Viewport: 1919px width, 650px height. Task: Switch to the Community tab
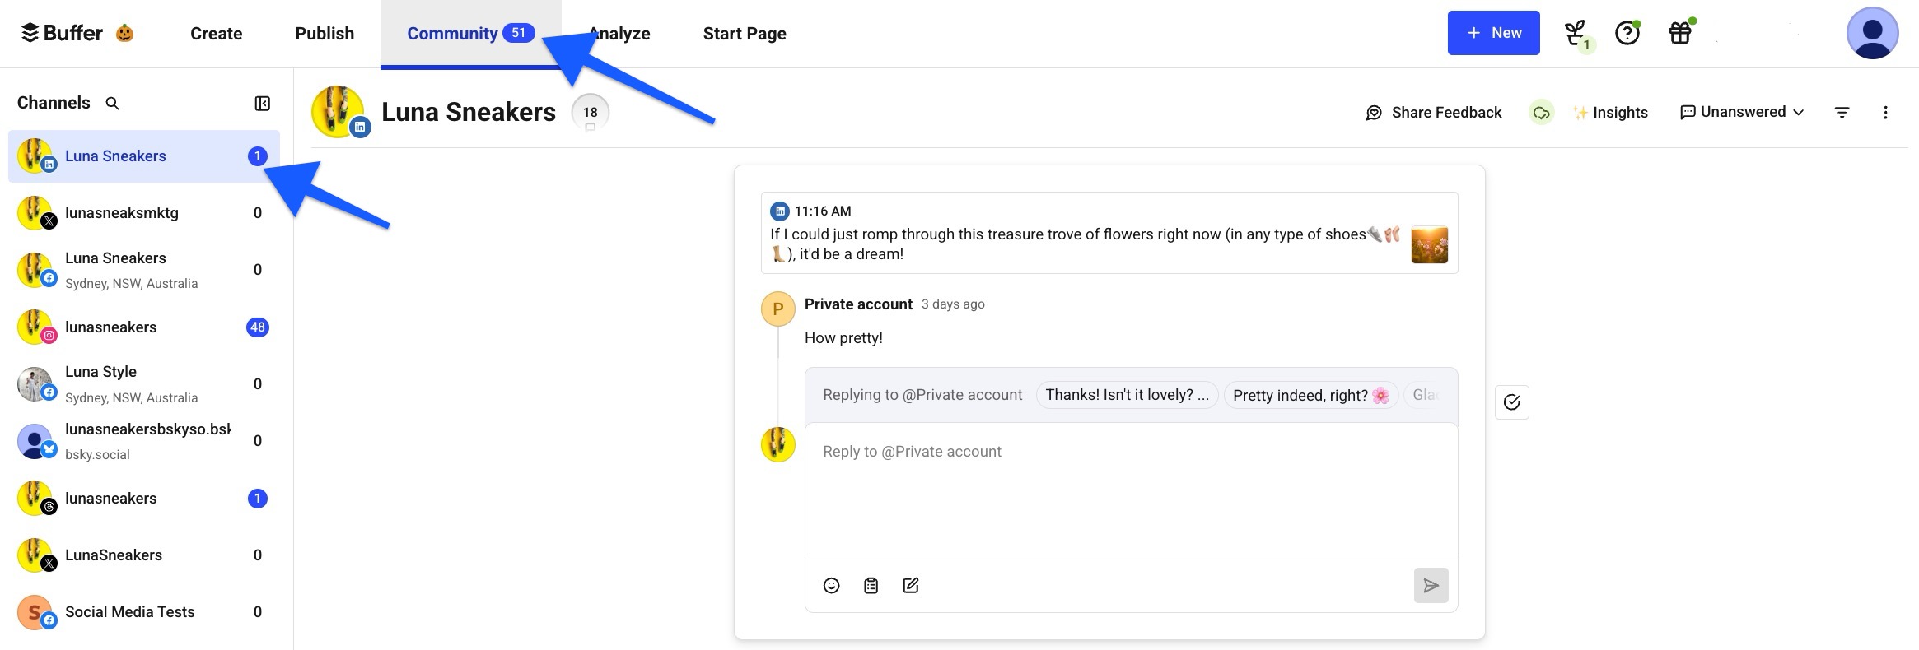pyautogui.click(x=470, y=34)
